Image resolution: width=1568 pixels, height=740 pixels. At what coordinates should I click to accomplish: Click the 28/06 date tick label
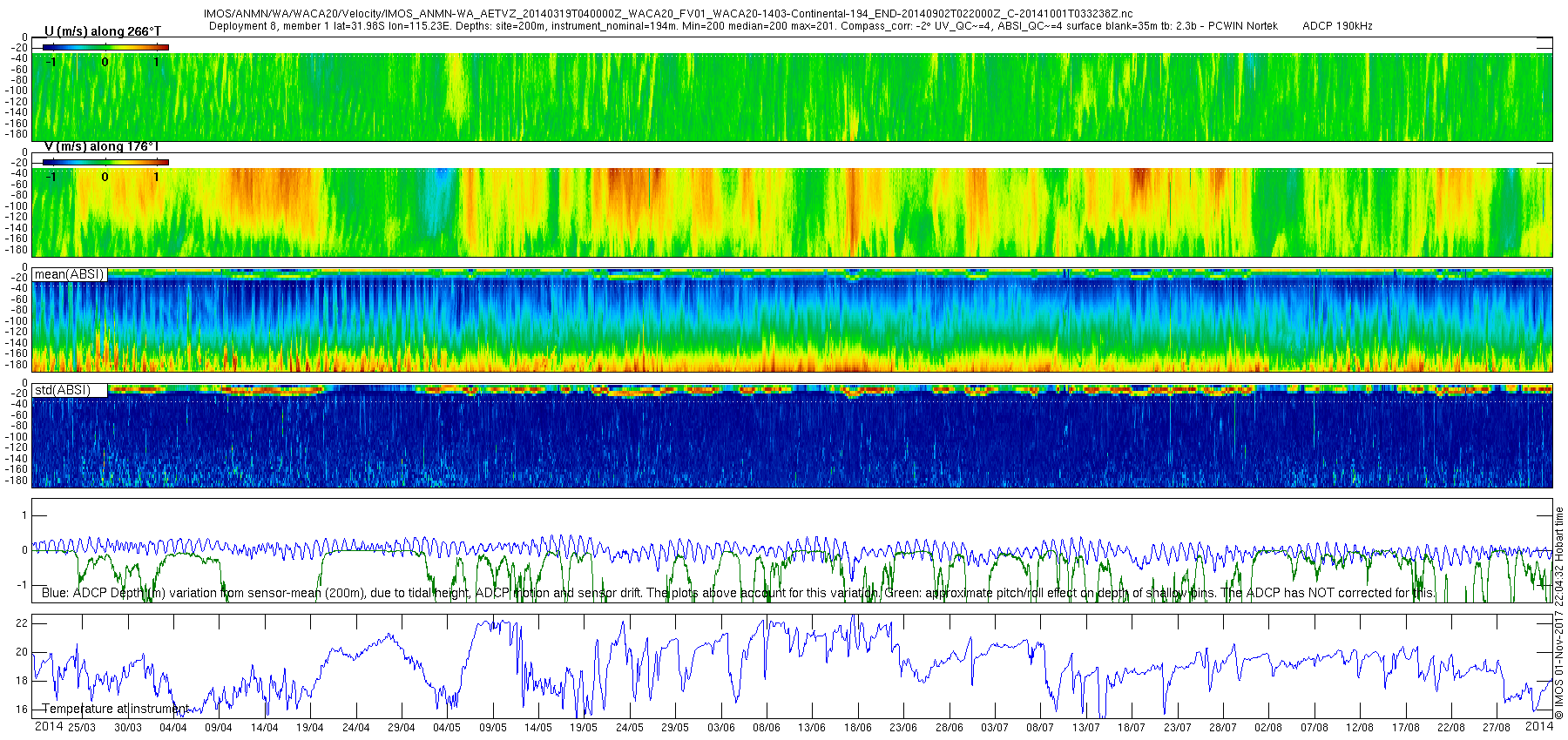tap(950, 728)
